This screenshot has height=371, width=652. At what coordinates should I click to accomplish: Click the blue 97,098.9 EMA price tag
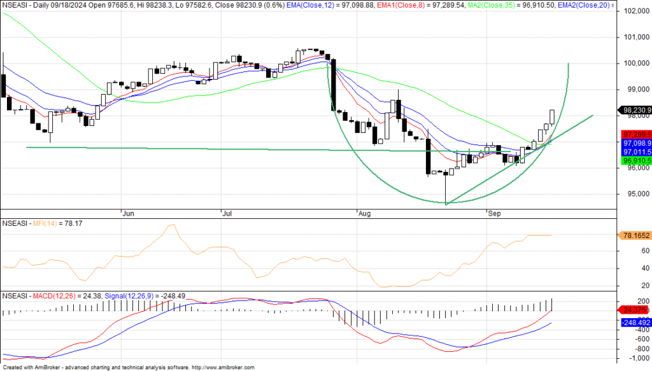[x=634, y=144]
